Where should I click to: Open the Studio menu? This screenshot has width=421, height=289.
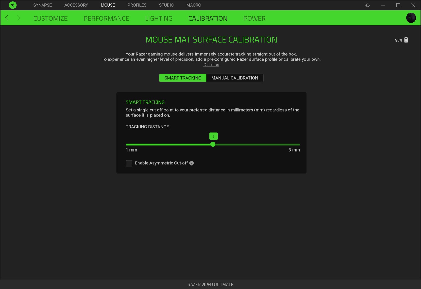click(x=166, y=5)
